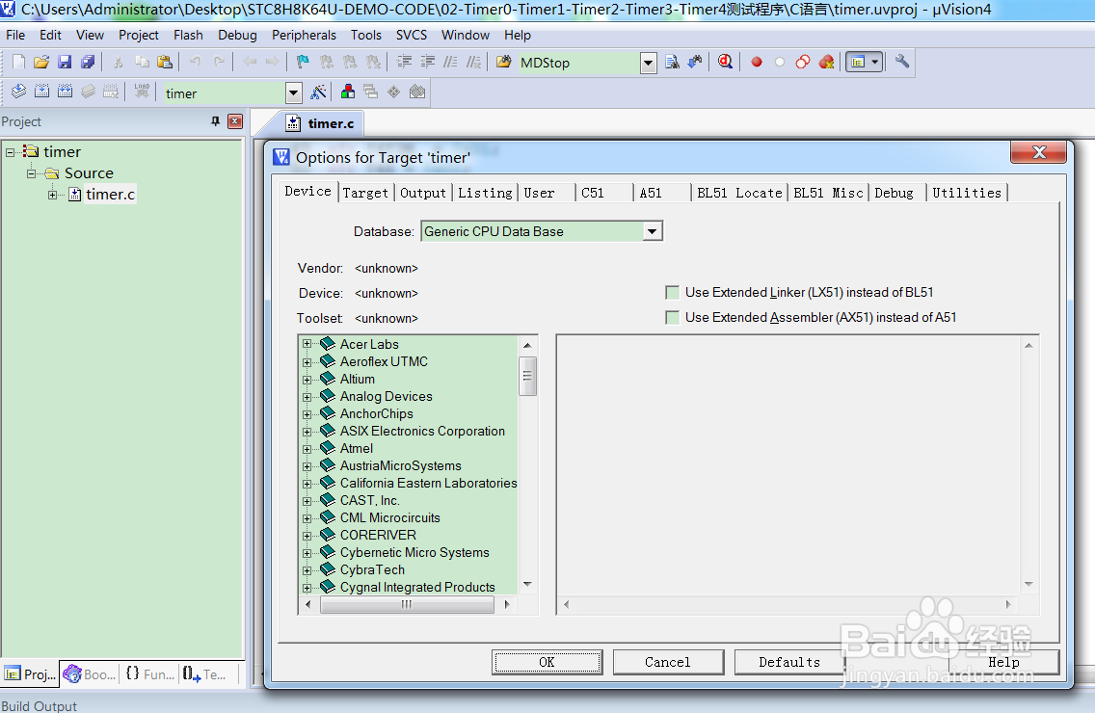Click the Incremental Find icon
This screenshot has width=1095, height=713.
[x=695, y=63]
